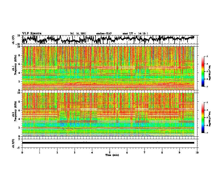Click time axis tick label "9"
This screenshot has width=222, height=171.
click(x=179, y=153)
